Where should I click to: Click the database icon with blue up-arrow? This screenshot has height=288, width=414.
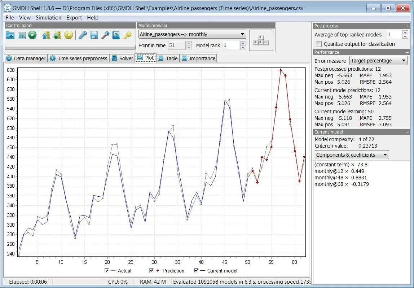pyautogui.click(x=46, y=35)
